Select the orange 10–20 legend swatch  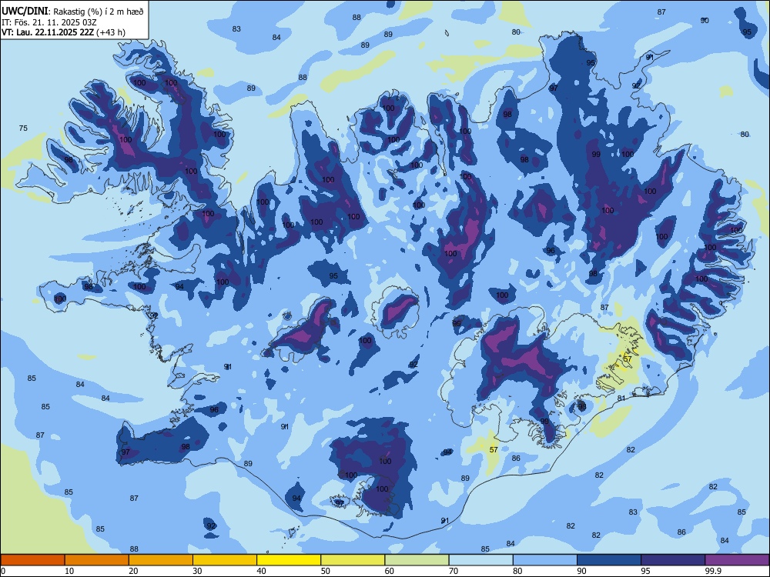pos(97,560)
